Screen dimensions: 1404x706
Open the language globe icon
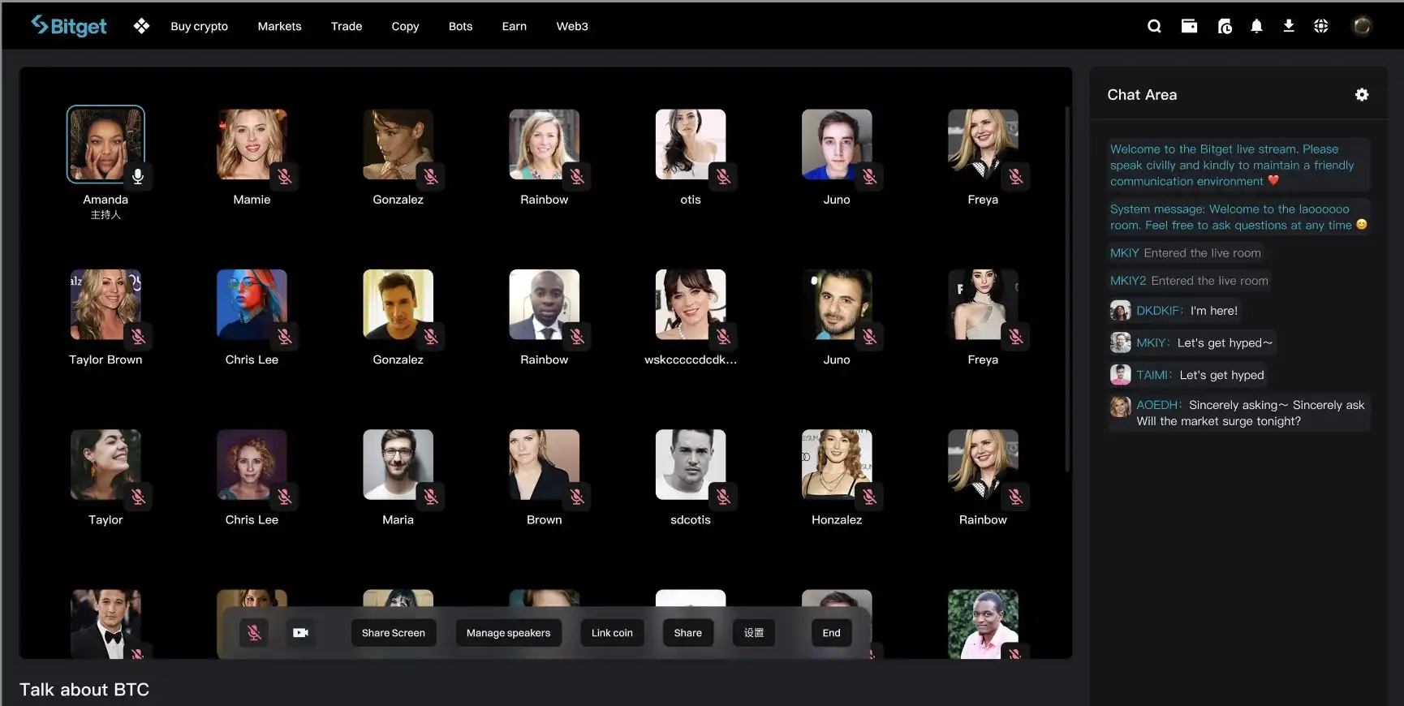[x=1320, y=26]
